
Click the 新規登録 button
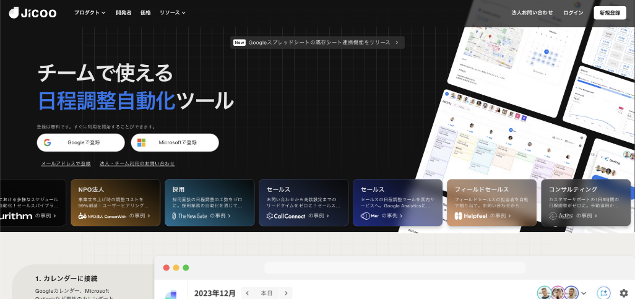610,12
